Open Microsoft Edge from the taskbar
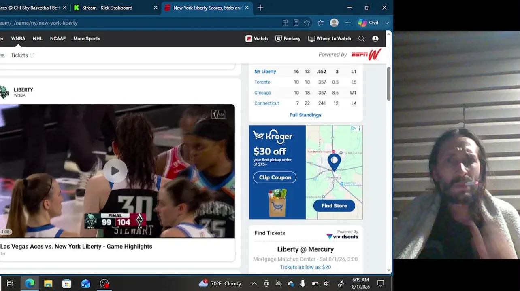 (30, 284)
